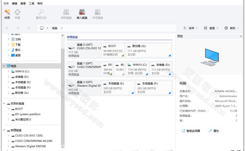This screenshot has width=245, height=151.
Task: Open the 文件 menu
Action: coord(6,3)
